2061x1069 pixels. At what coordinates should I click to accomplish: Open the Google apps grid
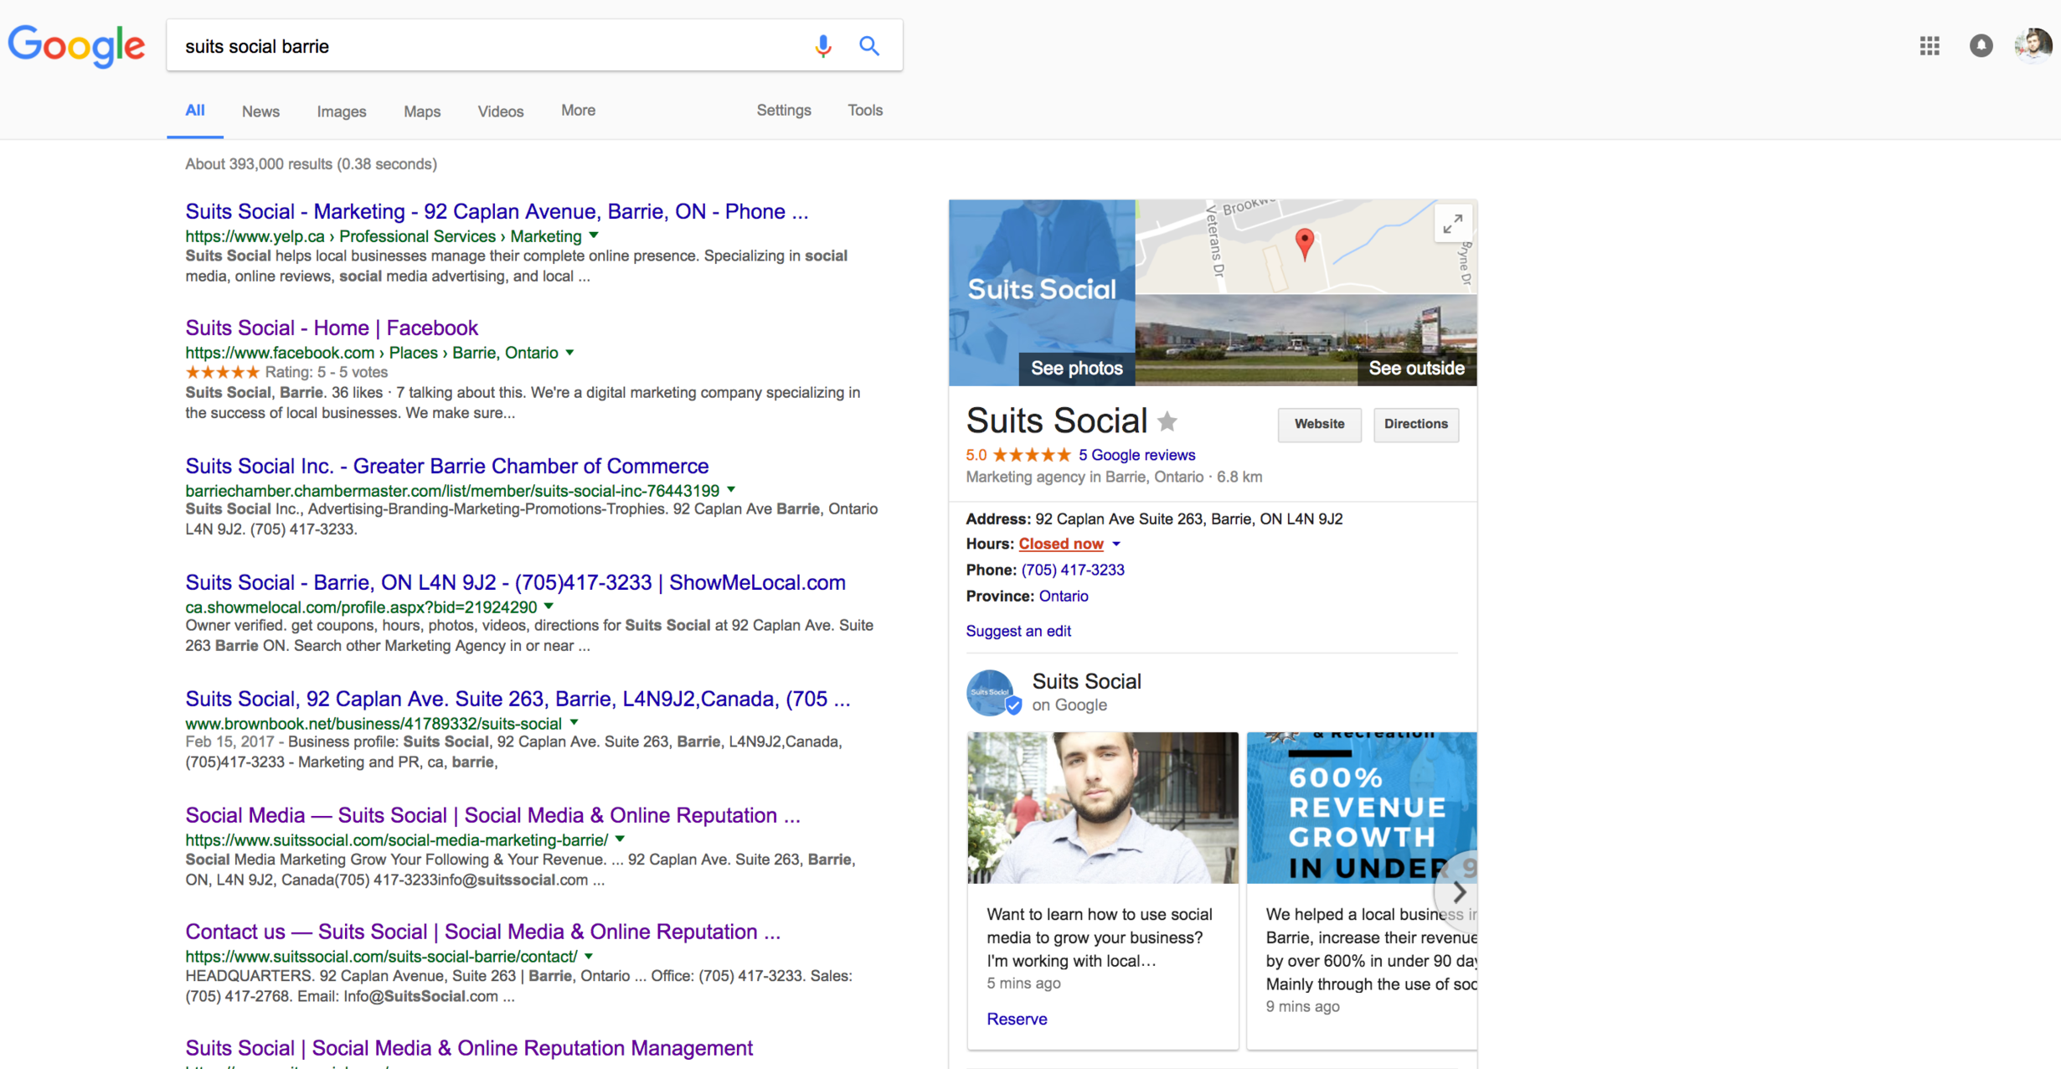[1930, 46]
